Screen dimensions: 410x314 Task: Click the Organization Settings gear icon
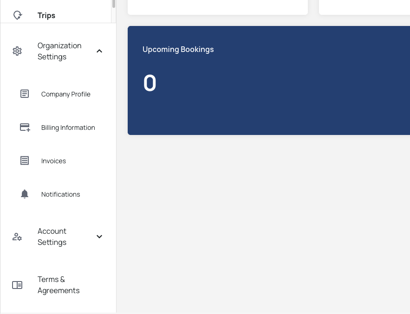[17, 51]
